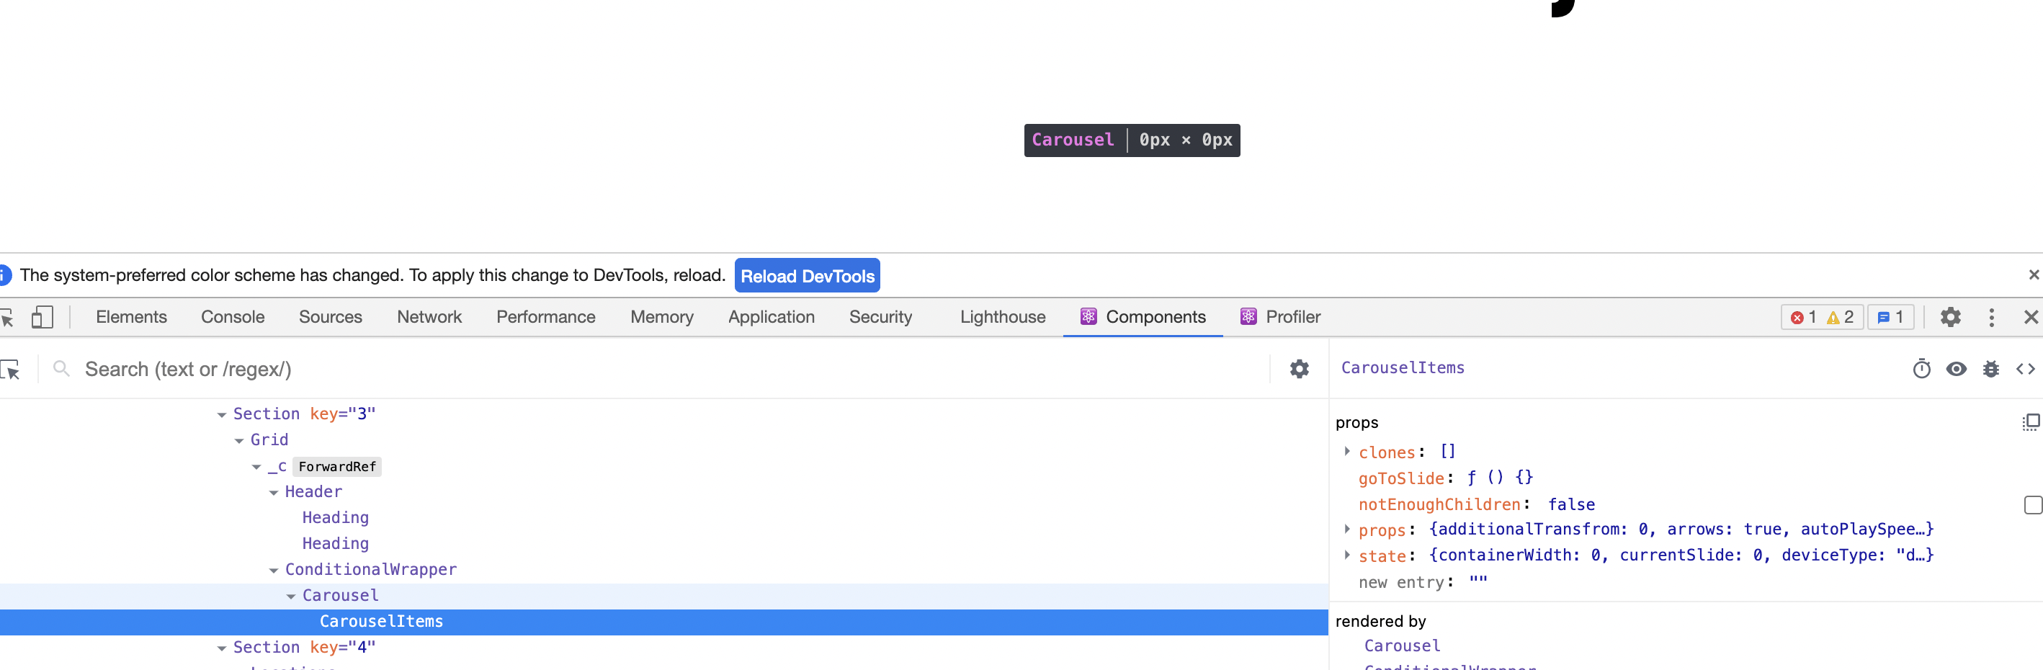Open the DevTools settings gear

(1951, 317)
